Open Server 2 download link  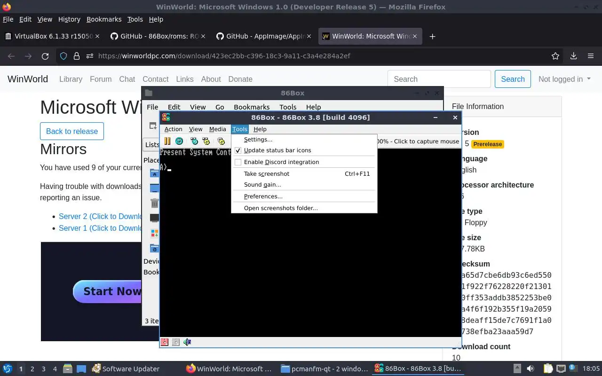click(x=100, y=216)
